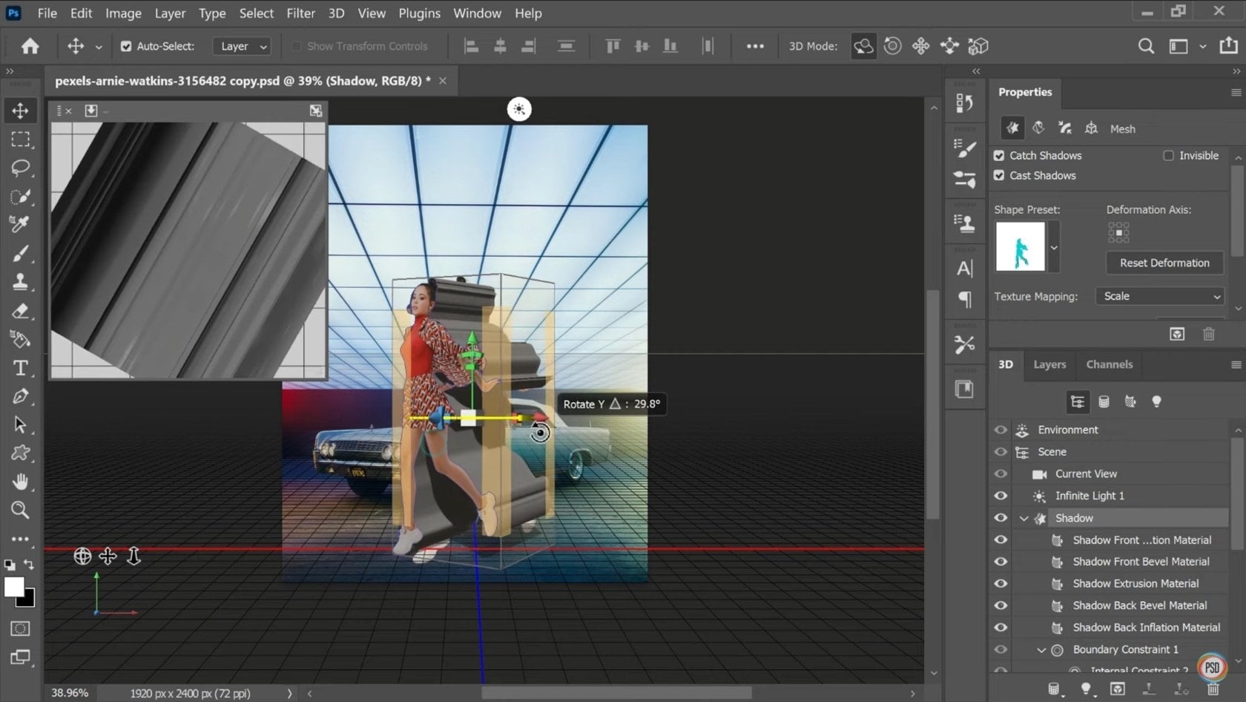Hide the Infinite Light 1 layer
Viewport: 1246px width, 702px height.
pyautogui.click(x=1001, y=495)
